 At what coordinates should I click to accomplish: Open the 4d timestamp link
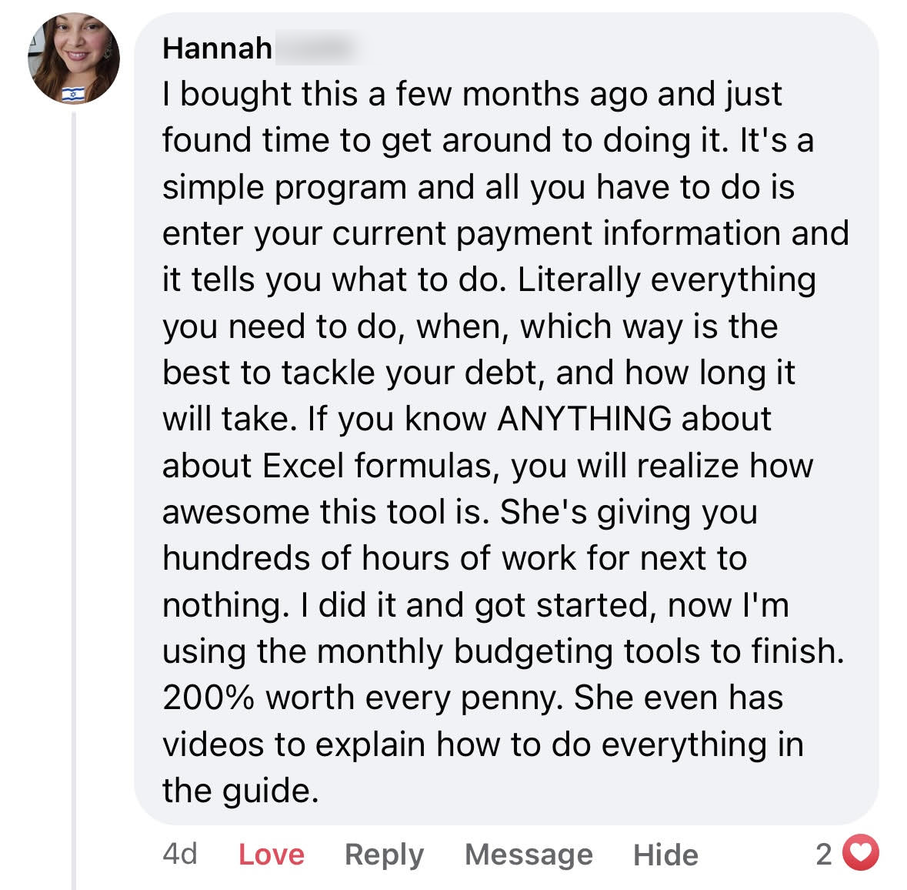(x=180, y=854)
